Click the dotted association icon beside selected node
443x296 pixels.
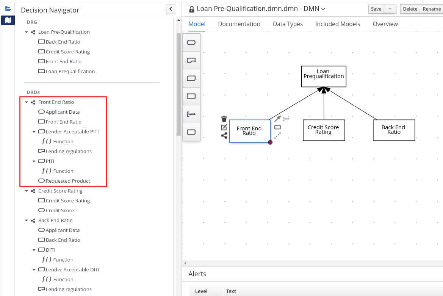278,135
